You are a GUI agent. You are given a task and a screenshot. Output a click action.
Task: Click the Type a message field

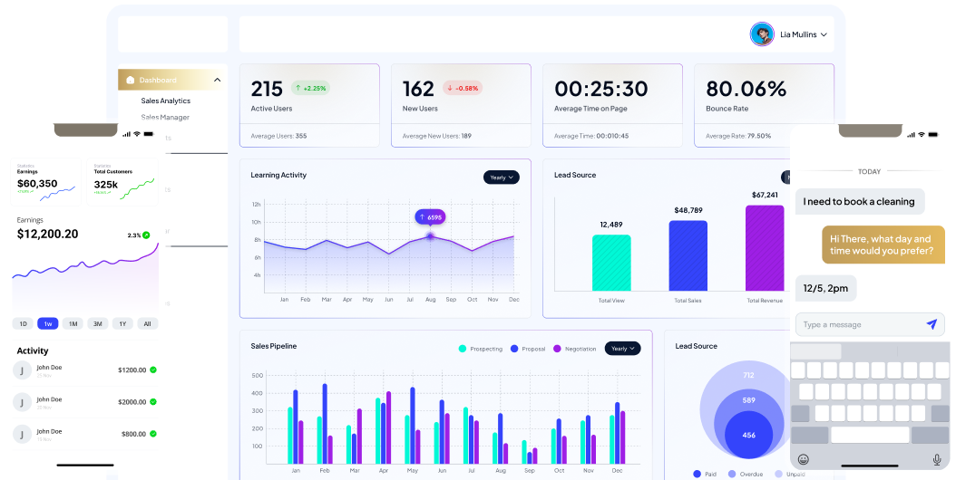857,324
